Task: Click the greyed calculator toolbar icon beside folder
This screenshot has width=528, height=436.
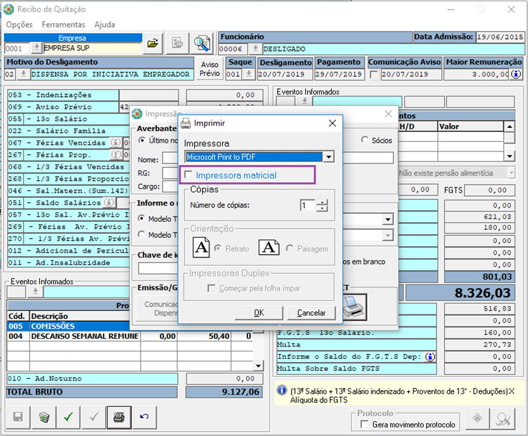Action: click(177, 43)
